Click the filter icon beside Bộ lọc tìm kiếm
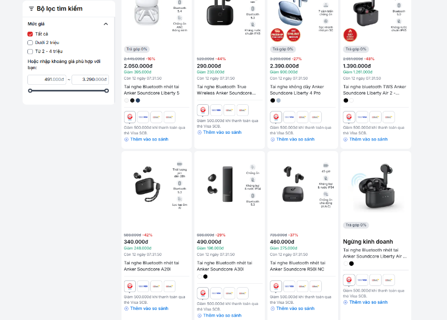 click(x=31, y=9)
